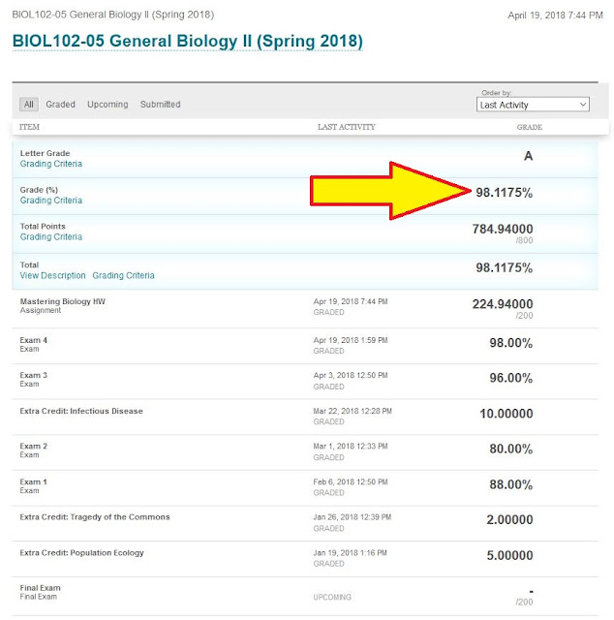Open Grading Criteria under Letter Grade
614x620 pixels.
(x=51, y=165)
